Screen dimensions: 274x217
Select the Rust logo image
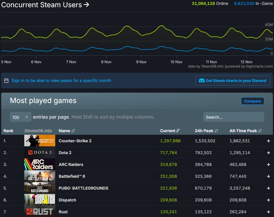tap(40, 212)
